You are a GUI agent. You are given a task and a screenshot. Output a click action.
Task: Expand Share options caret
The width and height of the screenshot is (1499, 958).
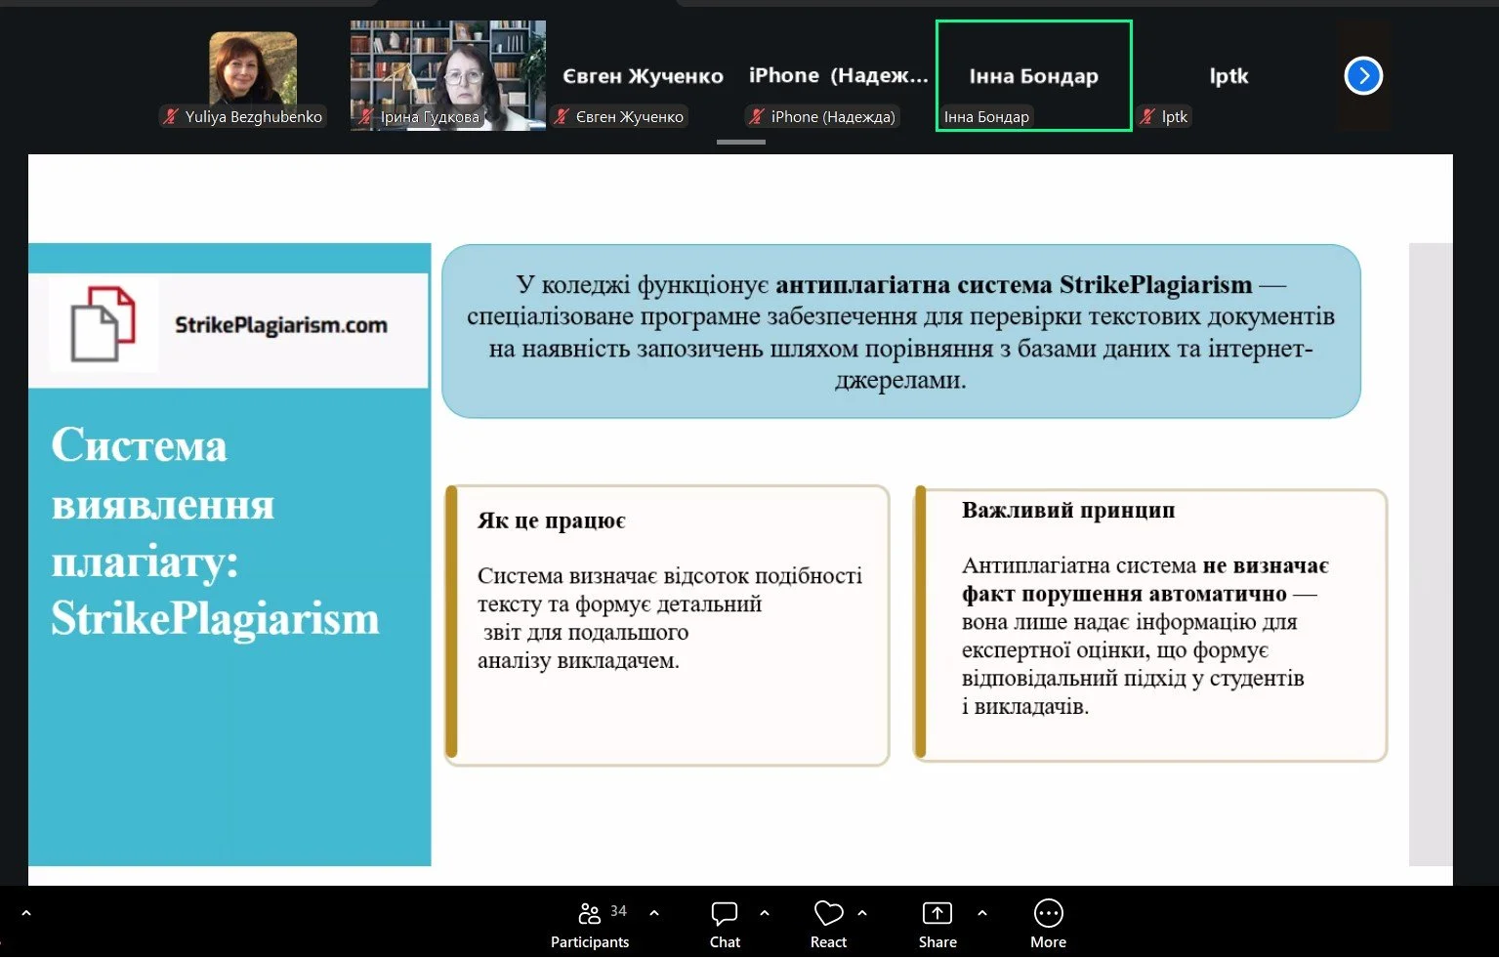982,913
